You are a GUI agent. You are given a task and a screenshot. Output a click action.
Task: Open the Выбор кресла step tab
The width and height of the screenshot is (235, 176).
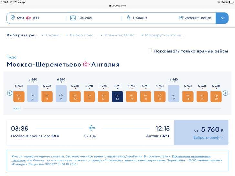pyautogui.click(x=82, y=35)
